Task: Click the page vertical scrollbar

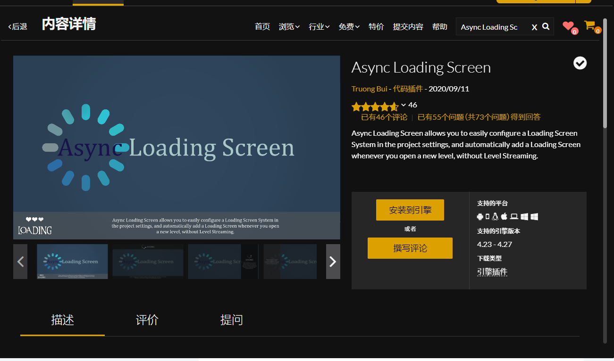Action: click(x=606, y=73)
